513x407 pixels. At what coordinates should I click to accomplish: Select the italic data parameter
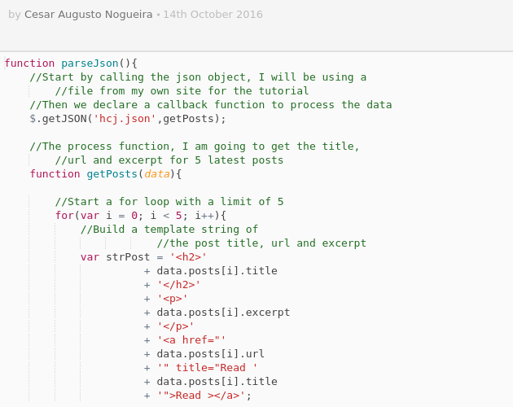(x=157, y=173)
